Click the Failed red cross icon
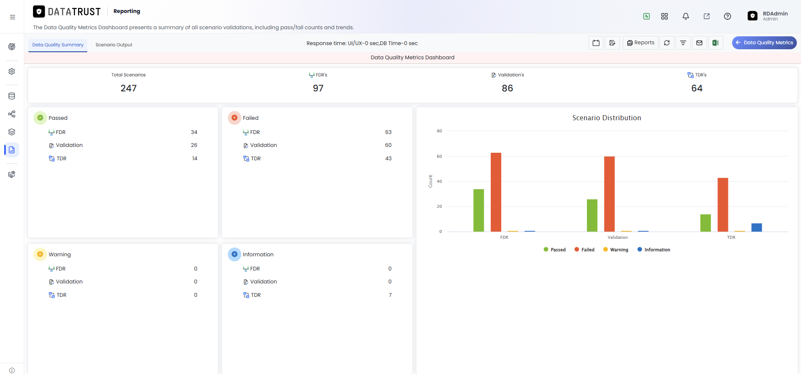The image size is (801, 374). click(x=235, y=118)
